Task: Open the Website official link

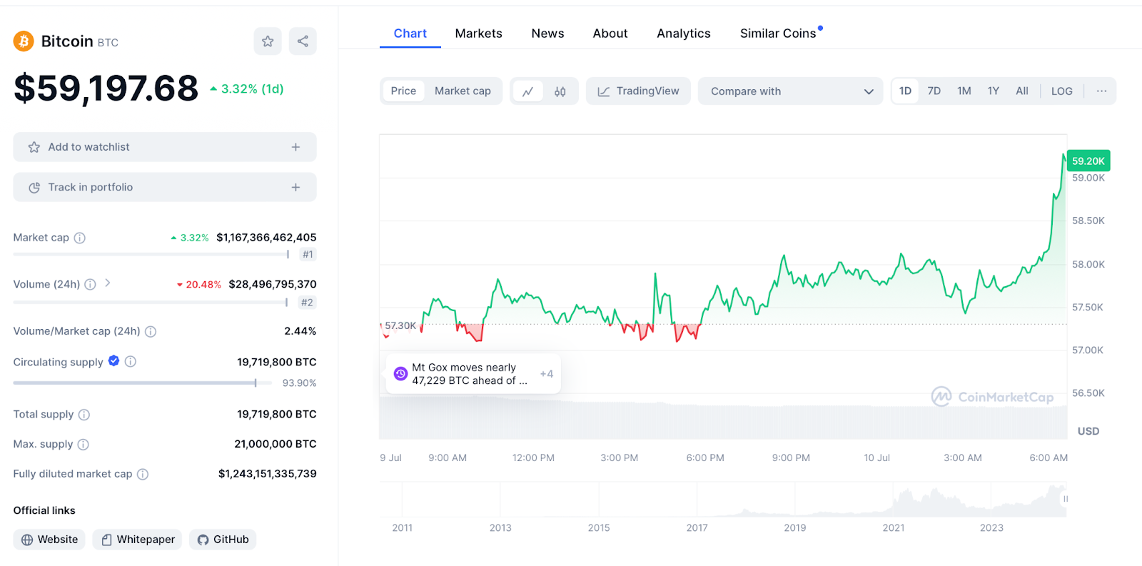Action: (x=49, y=540)
